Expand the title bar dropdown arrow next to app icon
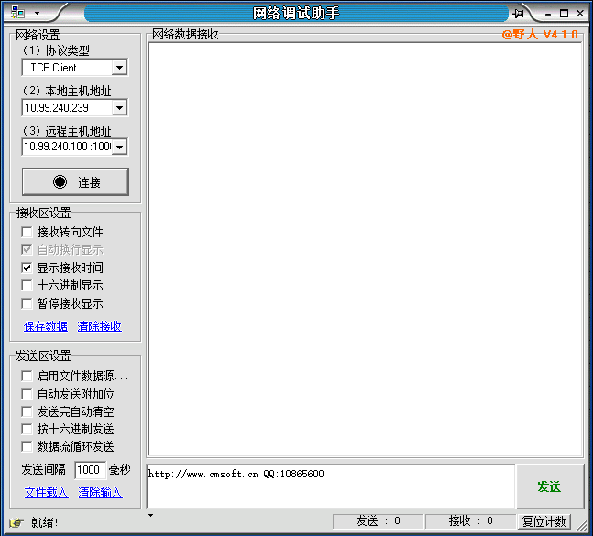Screen dimensions: 593x536 37,13
